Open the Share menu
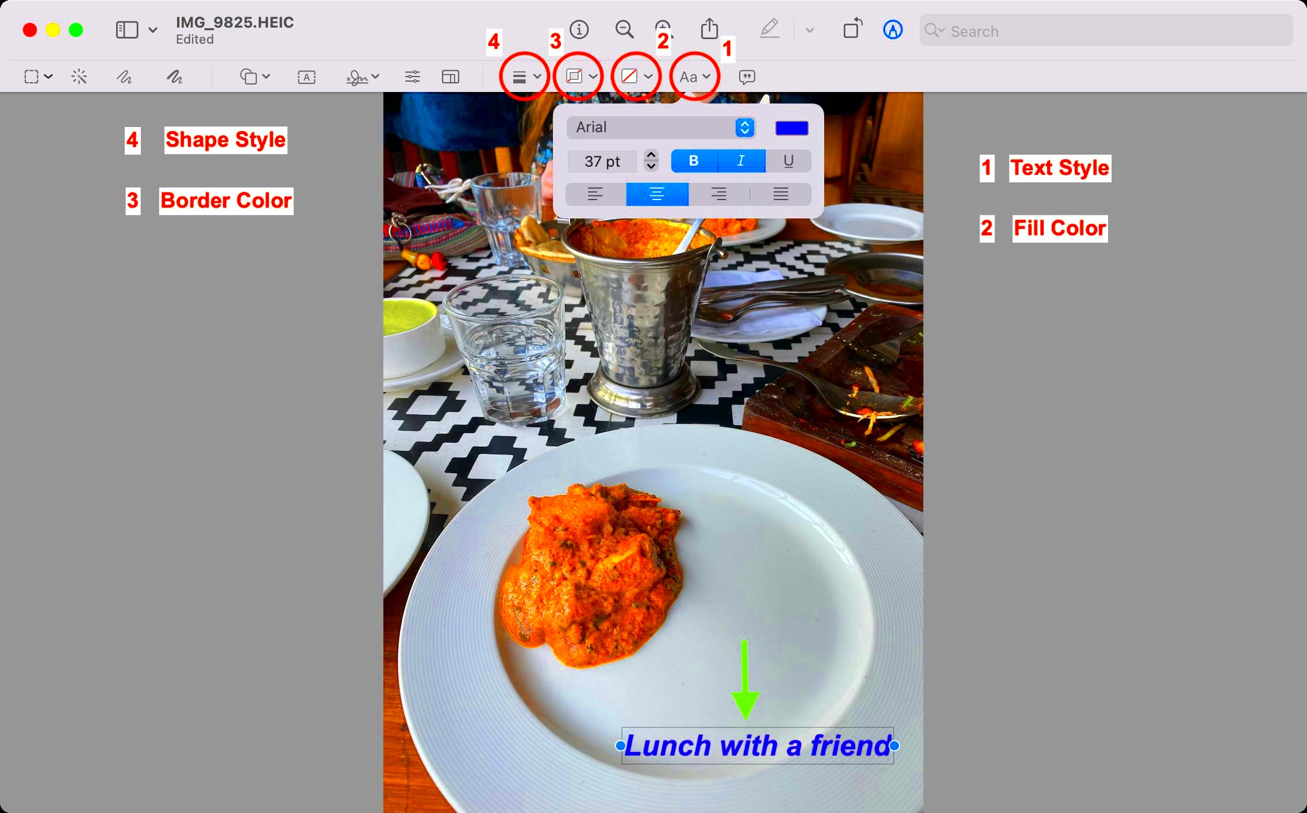The height and width of the screenshot is (813, 1307). click(x=710, y=31)
